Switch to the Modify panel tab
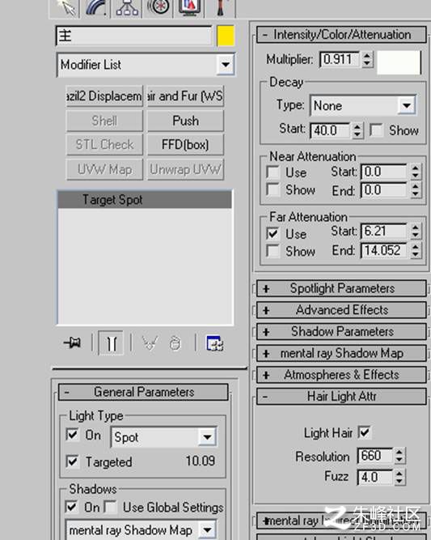The width and height of the screenshot is (431, 540). 95,7
